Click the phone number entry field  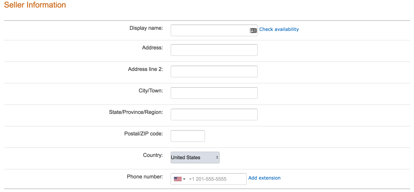click(x=209, y=179)
